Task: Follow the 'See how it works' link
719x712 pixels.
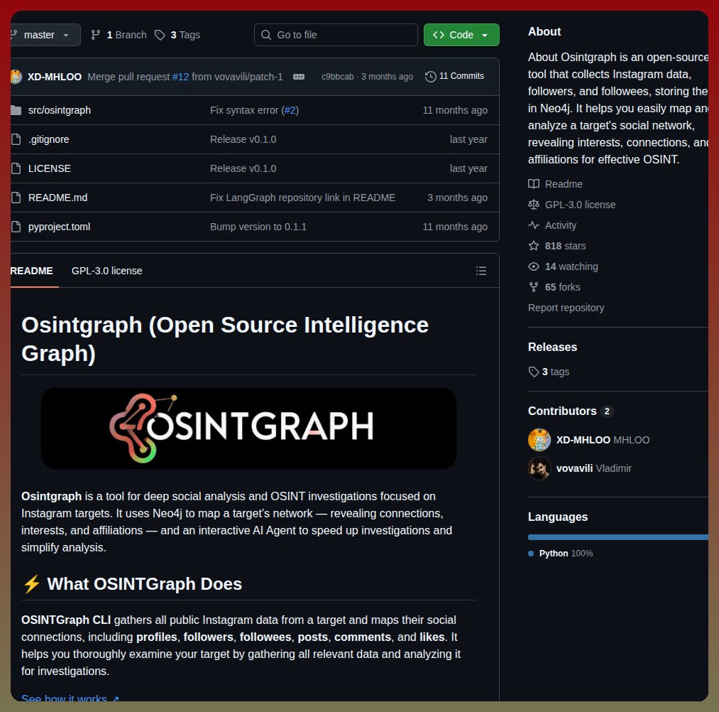Action: (70, 698)
